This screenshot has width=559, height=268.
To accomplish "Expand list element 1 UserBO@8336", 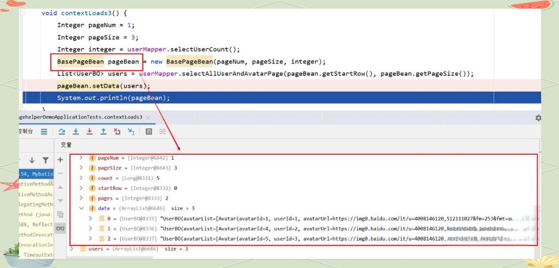I will pyautogui.click(x=91, y=228).
